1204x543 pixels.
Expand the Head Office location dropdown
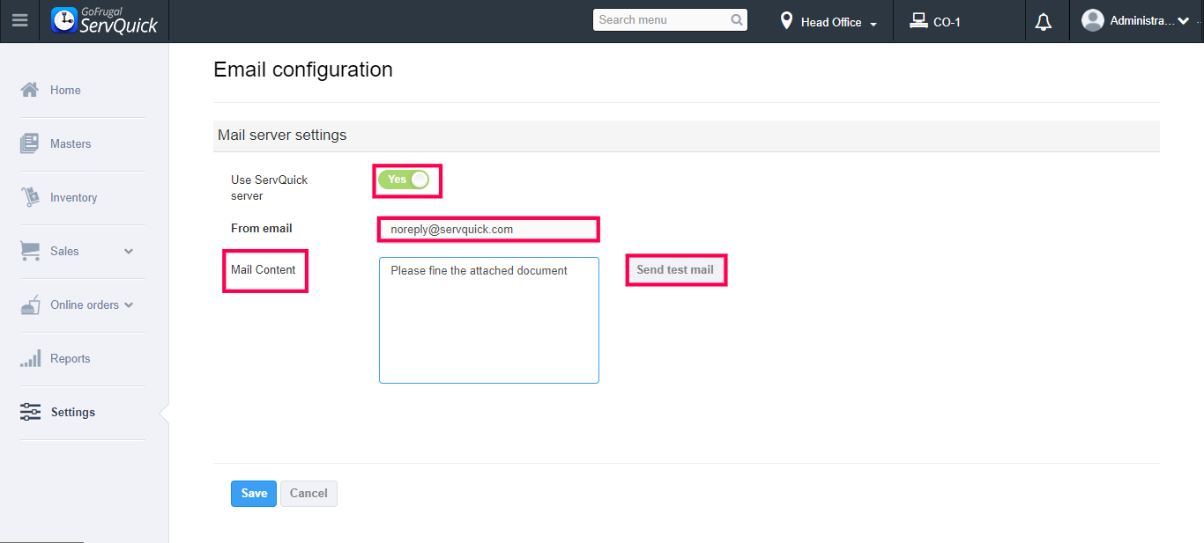point(830,22)
